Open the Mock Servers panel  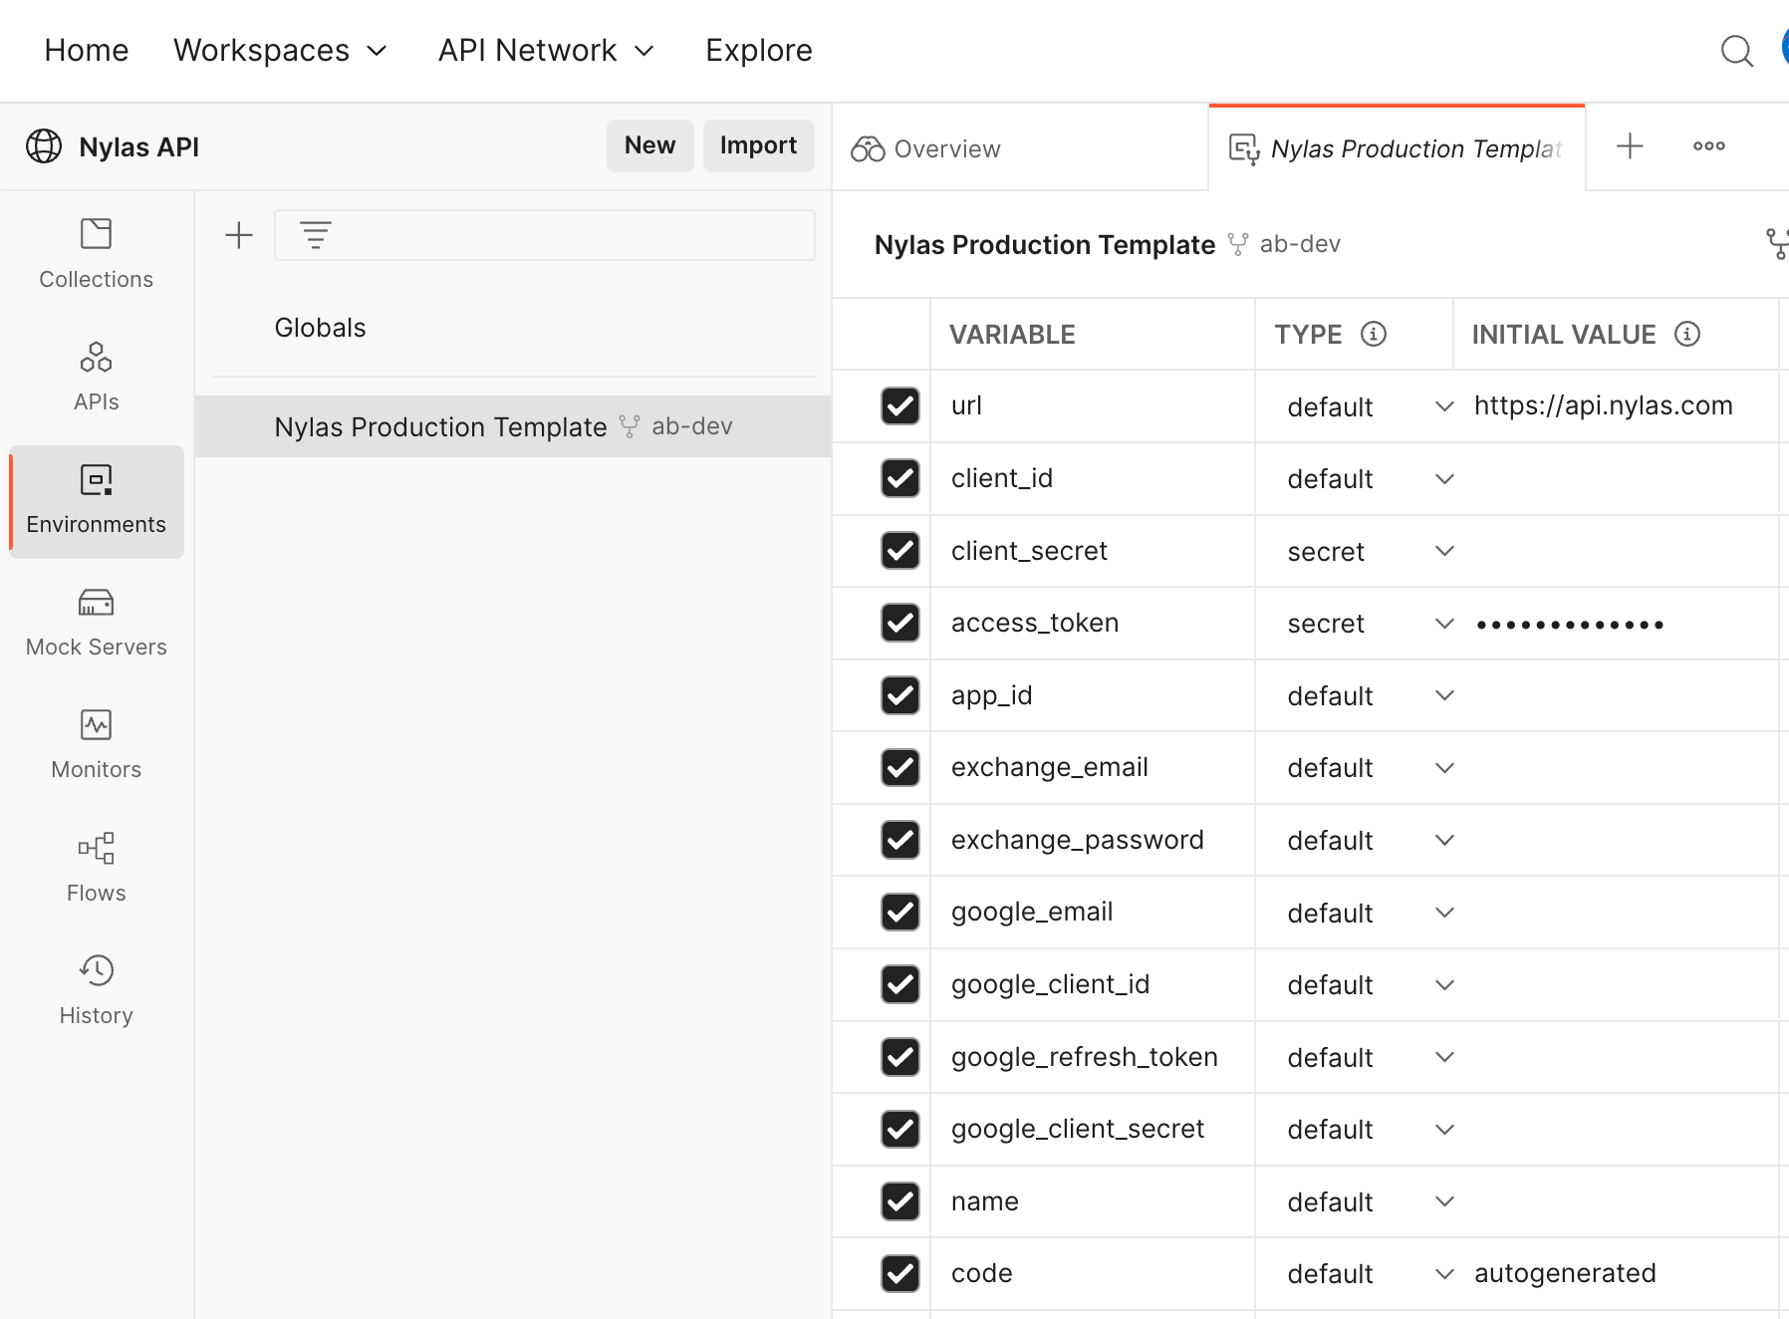click(95, 620)
